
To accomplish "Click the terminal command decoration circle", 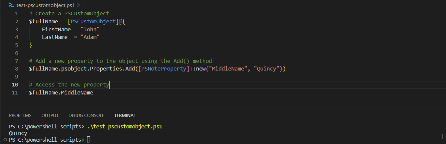I will (x=5, y=140).
